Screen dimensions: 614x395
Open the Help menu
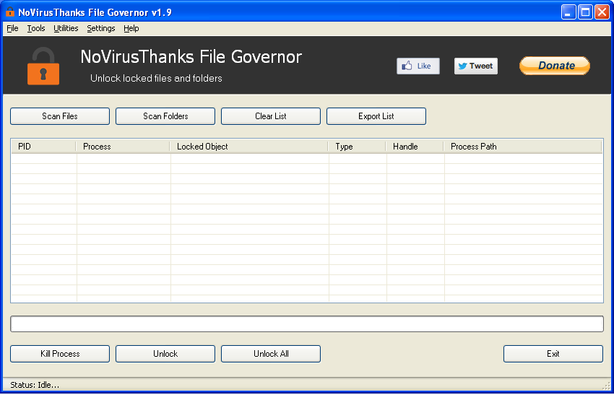click(x=131, y=28)
